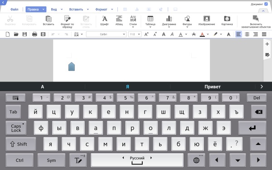The height and width of the screenshot is (170, 272).
Task: Open the font size 11.0 dropdown
Action: [135, 34]
